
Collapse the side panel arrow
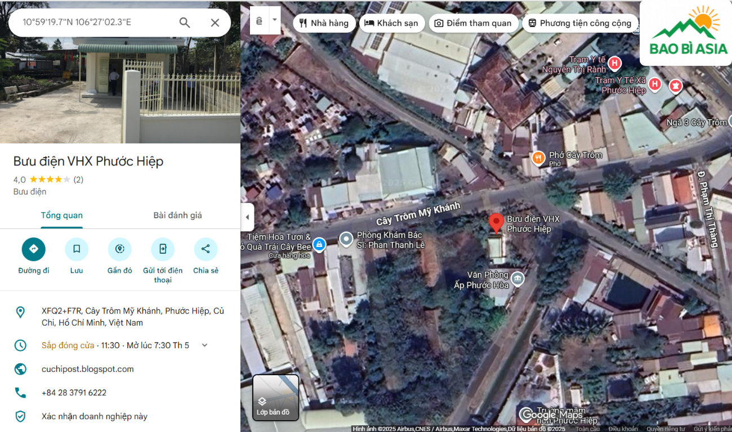pyautogui.click(x=247, y=217)
